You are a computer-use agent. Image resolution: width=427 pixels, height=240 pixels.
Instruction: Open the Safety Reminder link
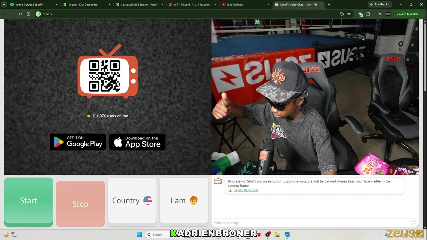(x=246, y=190)
